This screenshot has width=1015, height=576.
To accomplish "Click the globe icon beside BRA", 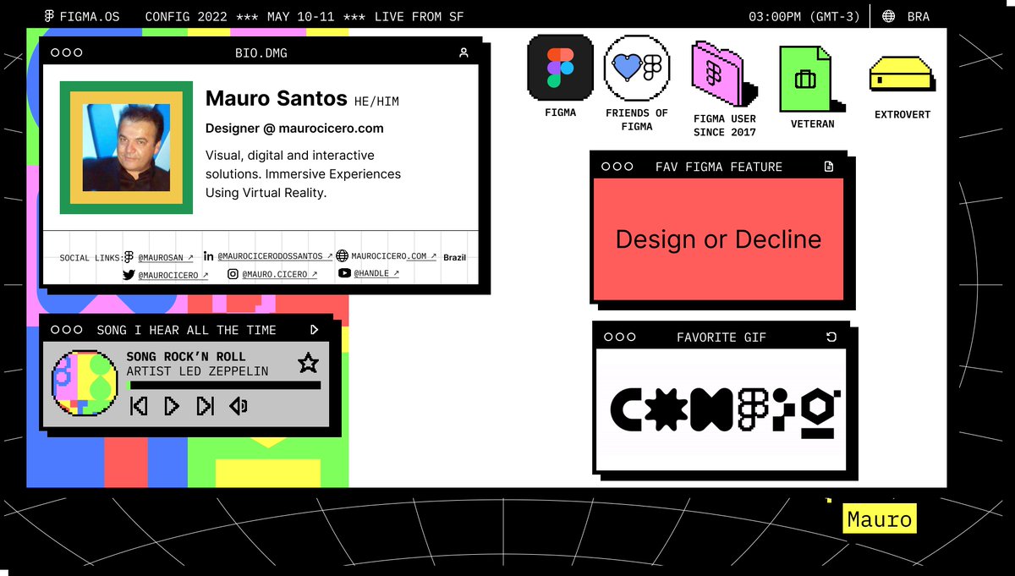I will [x=889, y=16].
